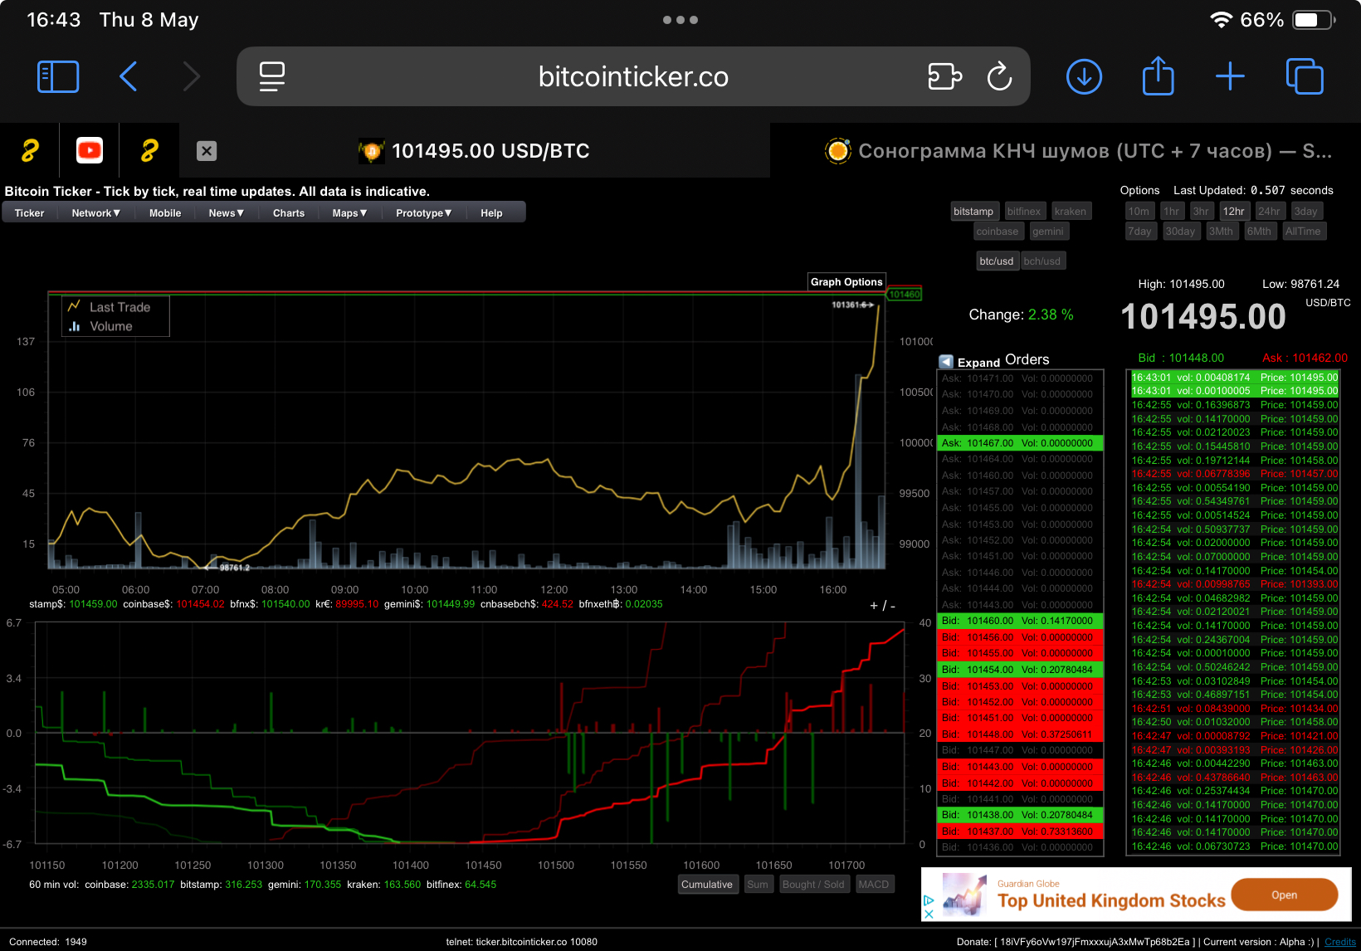The image size is (1361, 951).
Task: Open the Safari sidebar panel
Action: tap(58, 76)
